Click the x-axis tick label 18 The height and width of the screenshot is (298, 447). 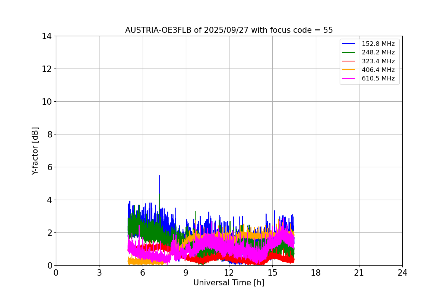[x=316, y=273]
